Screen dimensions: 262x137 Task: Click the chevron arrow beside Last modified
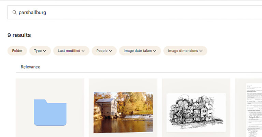coord(83,51)
